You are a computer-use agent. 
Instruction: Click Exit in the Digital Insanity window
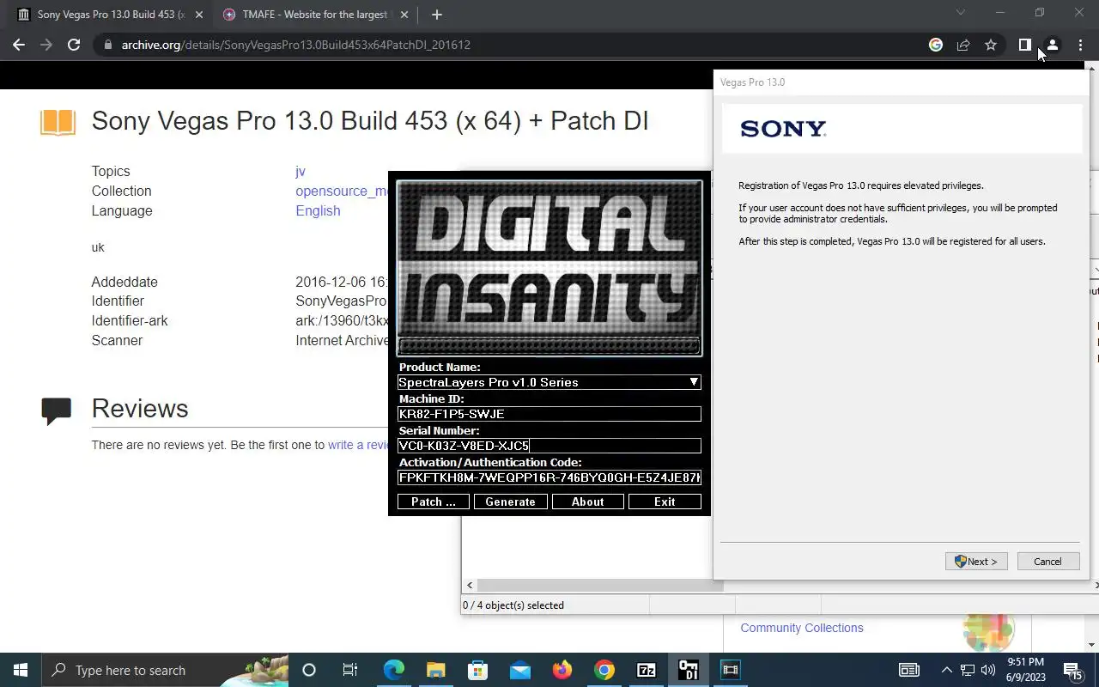pos(665,502)
